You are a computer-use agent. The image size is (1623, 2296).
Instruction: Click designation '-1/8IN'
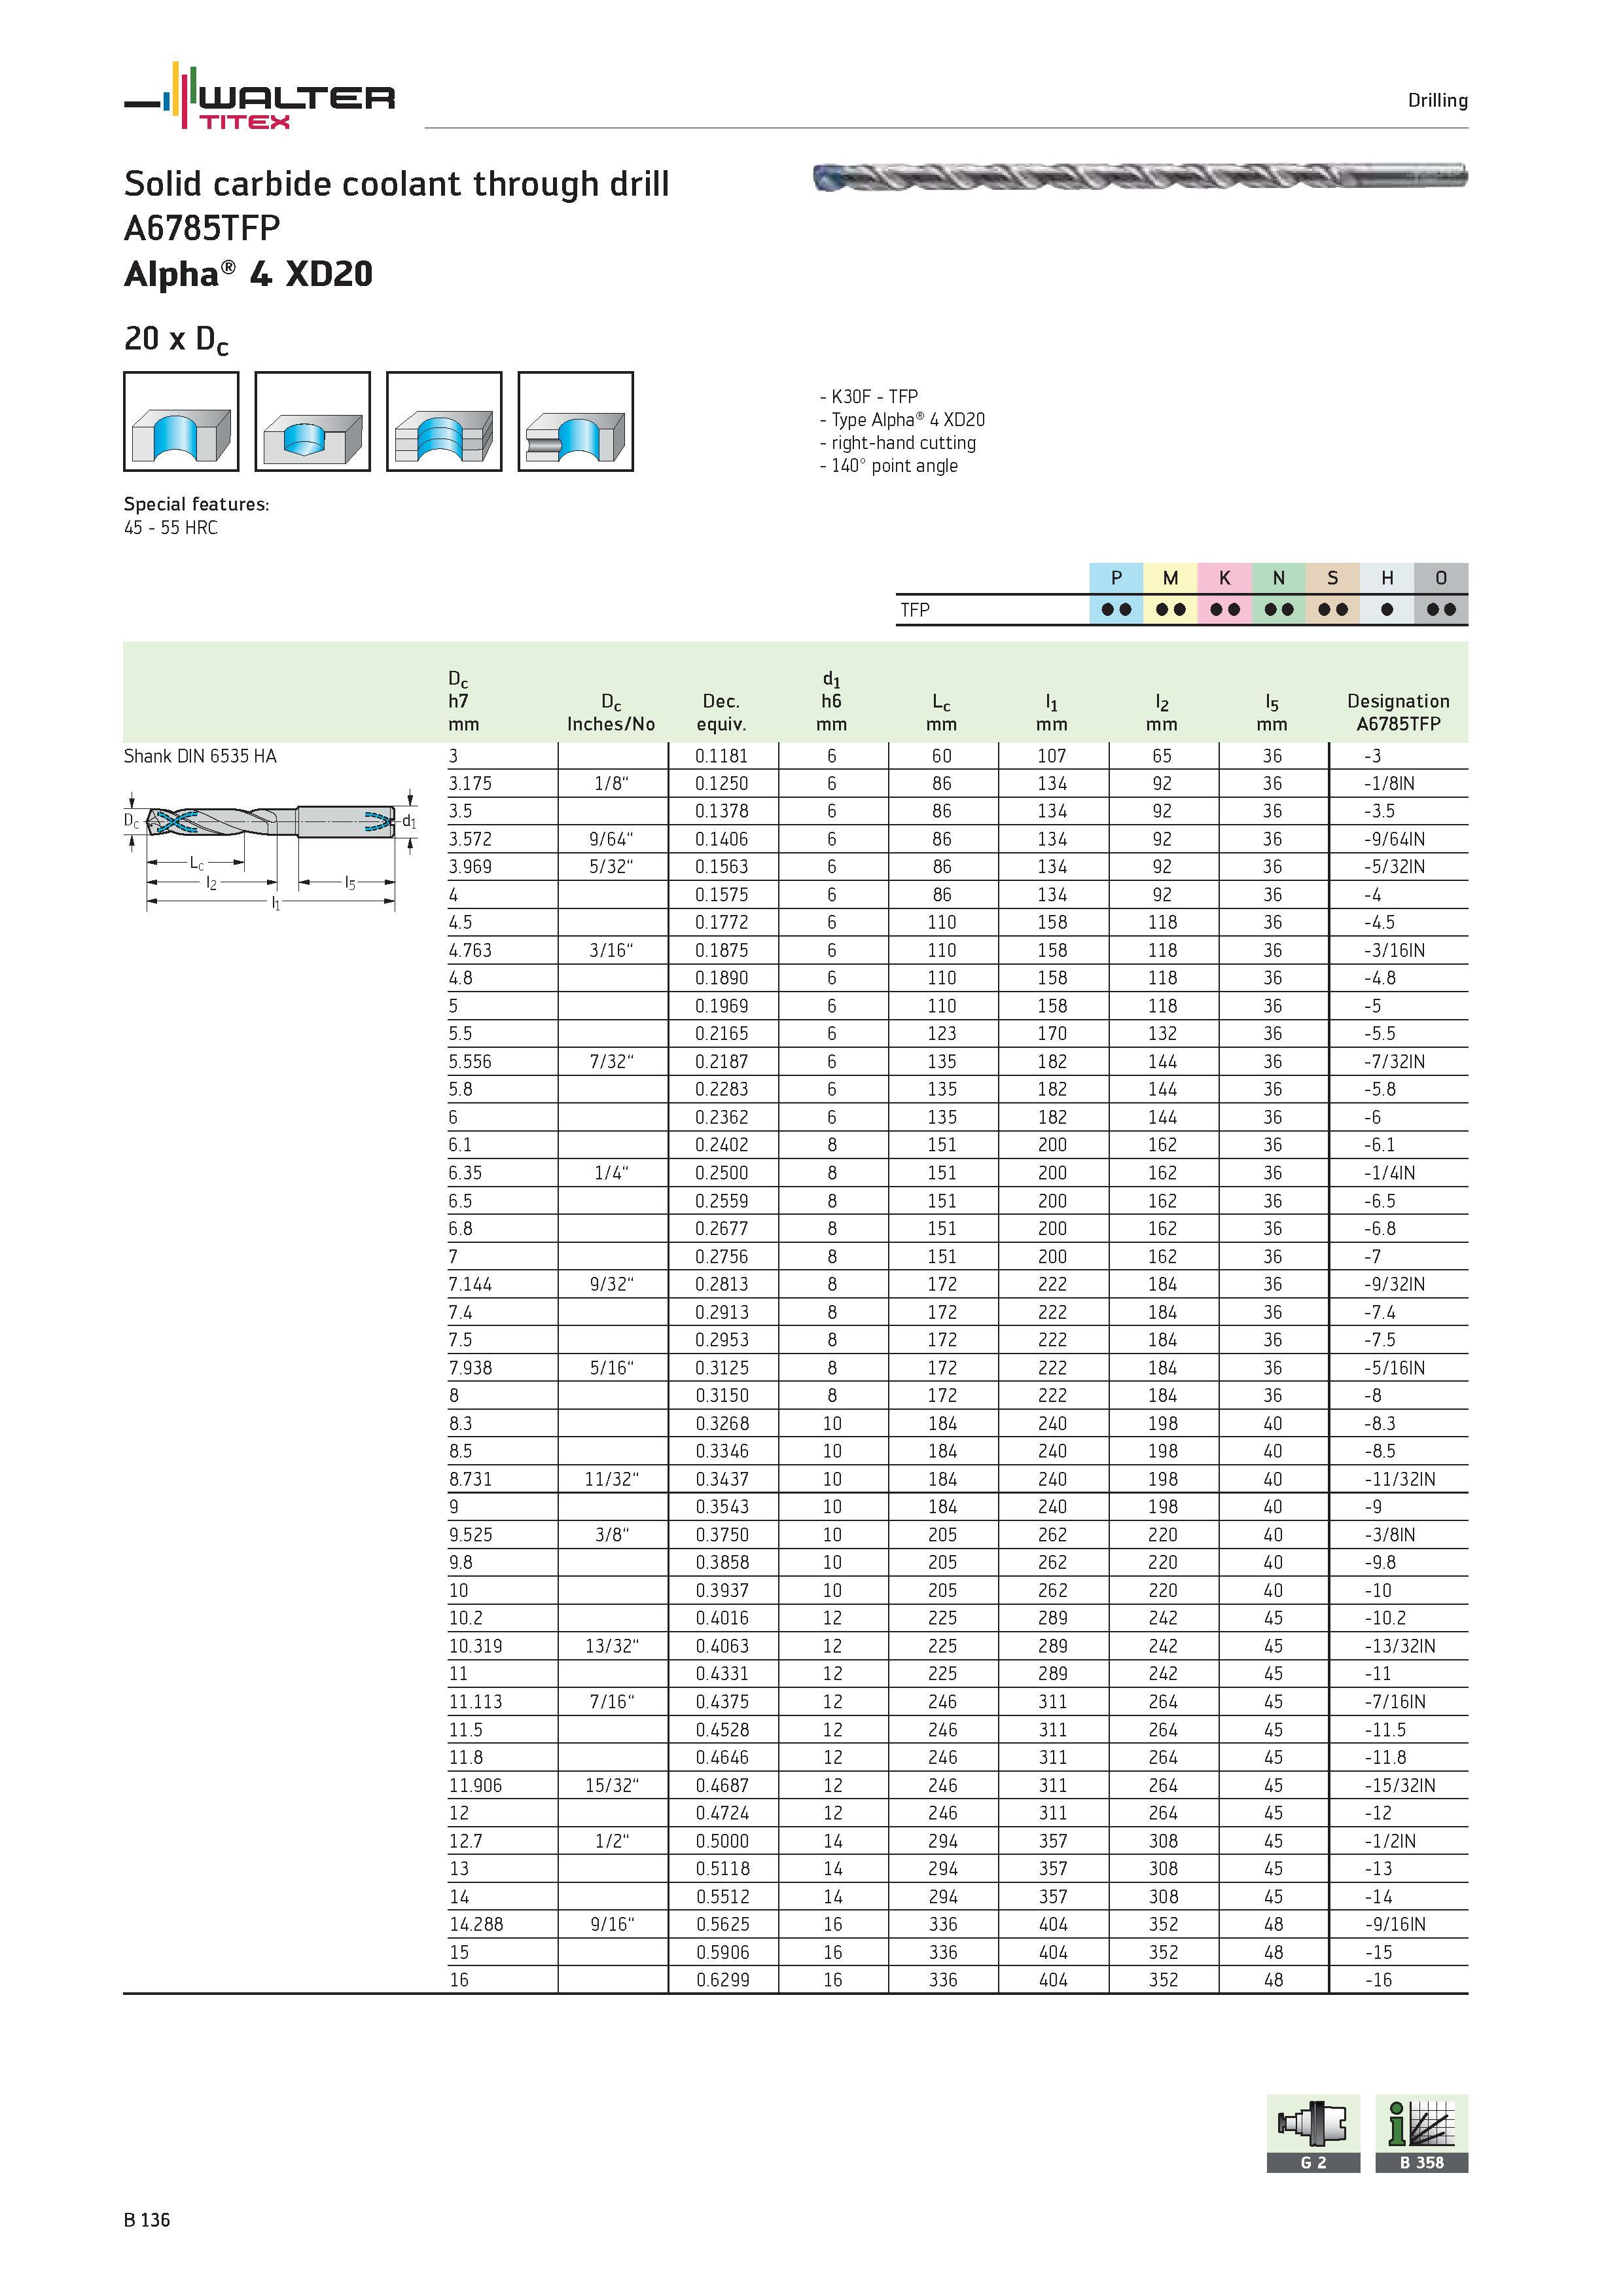coord(1390,784)
